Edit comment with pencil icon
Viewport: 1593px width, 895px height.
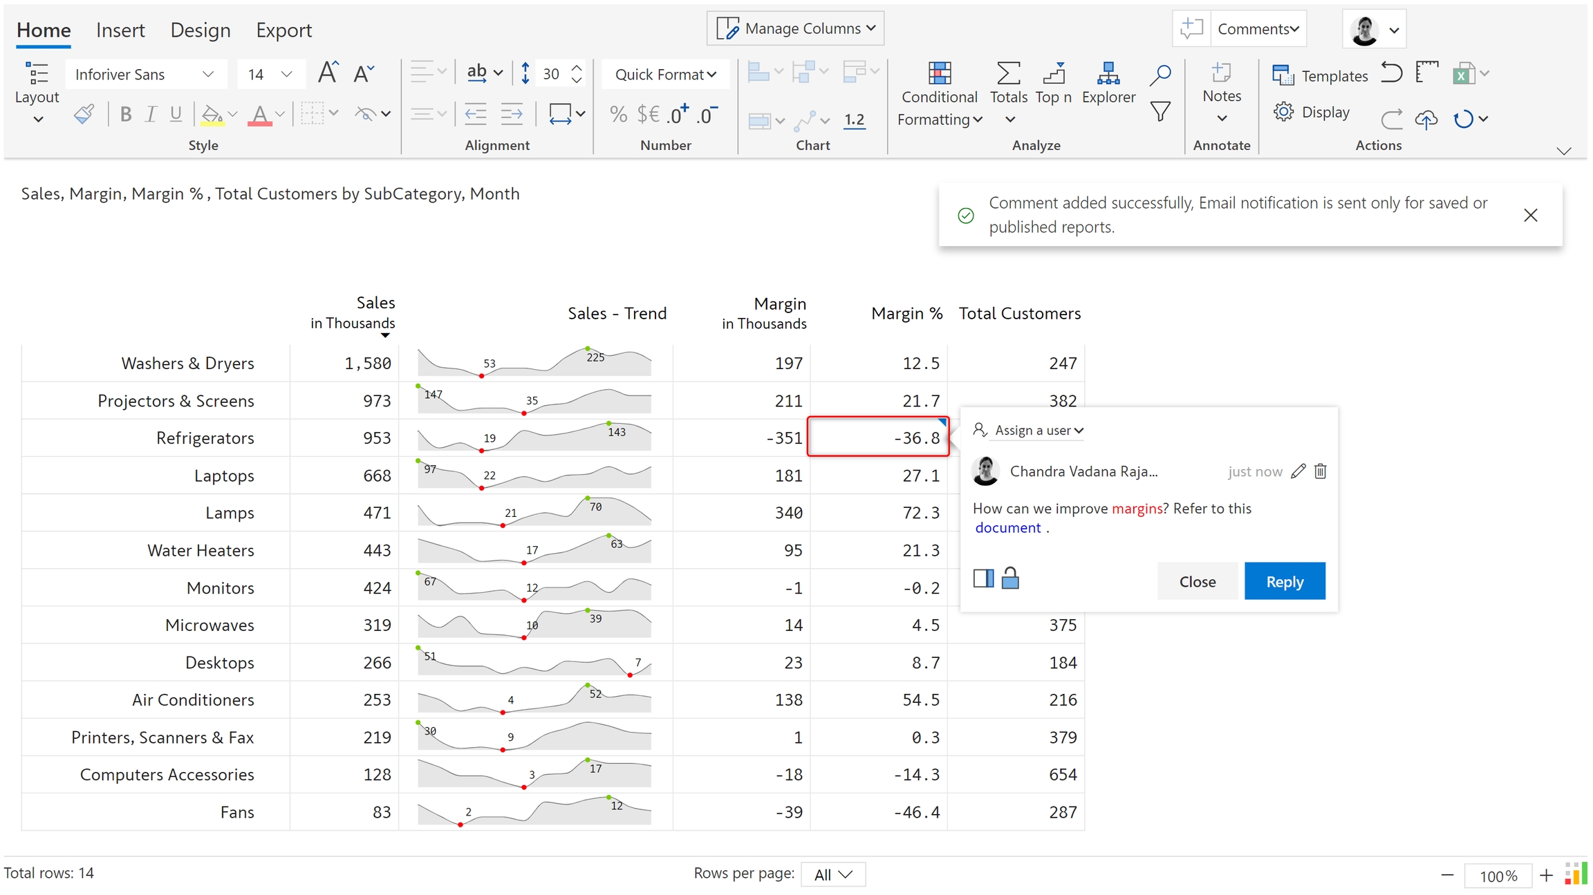point(1298,471)
